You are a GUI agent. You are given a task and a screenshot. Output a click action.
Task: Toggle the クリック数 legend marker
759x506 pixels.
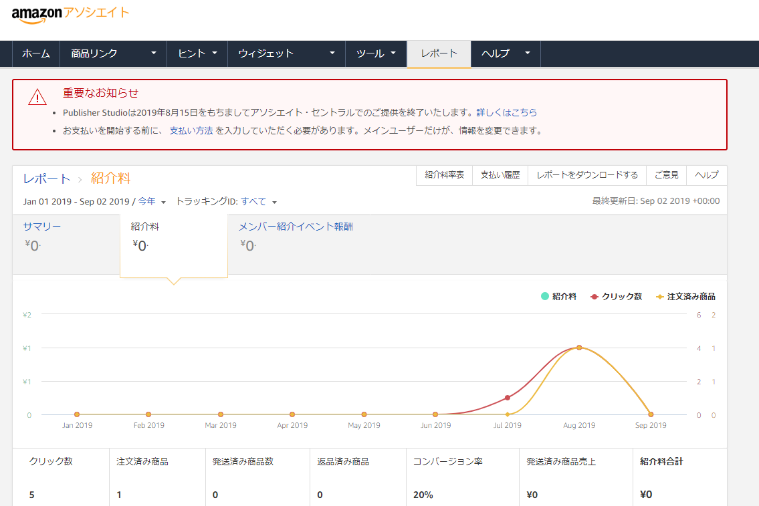pos(594,297)
